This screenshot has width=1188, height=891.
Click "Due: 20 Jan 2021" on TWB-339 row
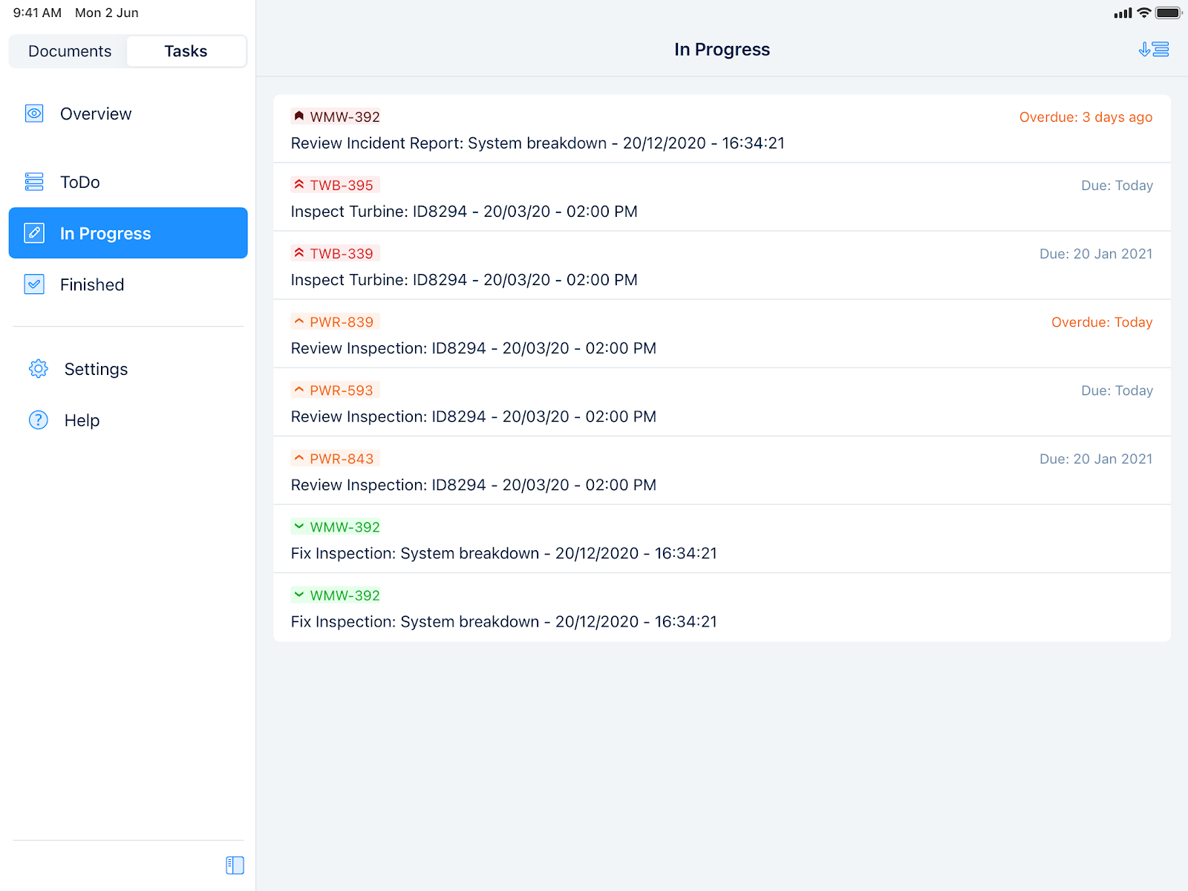[1096, 254]
